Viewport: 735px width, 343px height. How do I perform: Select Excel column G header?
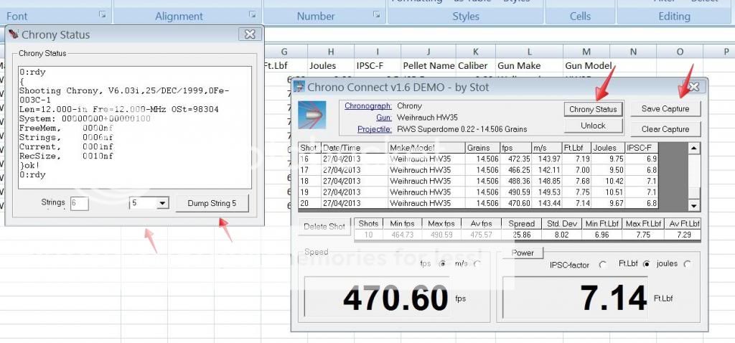pyautogui.click(x=284, y=52)
